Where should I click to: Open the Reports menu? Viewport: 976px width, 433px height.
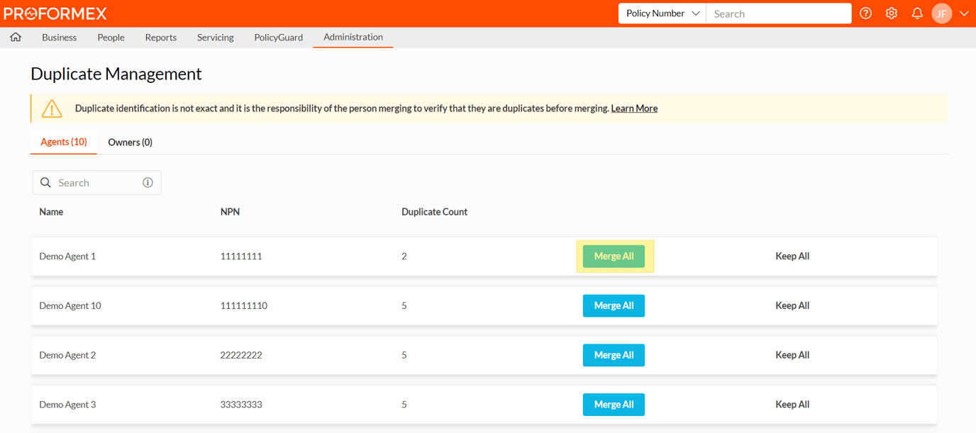(160, 38)
